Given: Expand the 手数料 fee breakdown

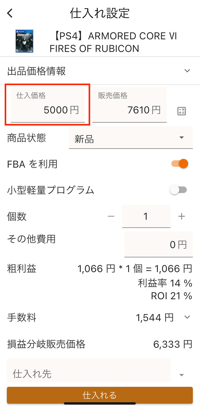Looking at the screenshot, I should 187,317.
